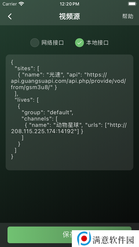139x247 pixels.
Task: Open the 帮助 help page
Action: coord(128,16)
